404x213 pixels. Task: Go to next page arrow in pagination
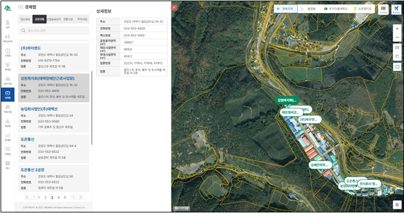tap(73, 197)
